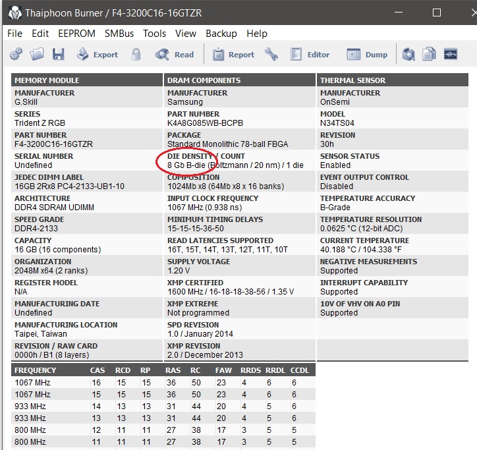Click the Read toolbar button
This screenshot has width=477, height=450.
tap(175, 55)
